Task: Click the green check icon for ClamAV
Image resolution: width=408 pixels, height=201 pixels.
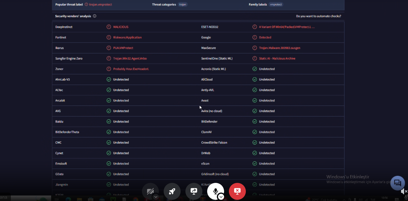Action: click(255, 132)
